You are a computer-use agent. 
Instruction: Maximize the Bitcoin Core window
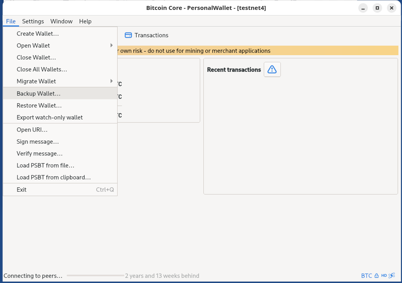click(x=377, y=8)
